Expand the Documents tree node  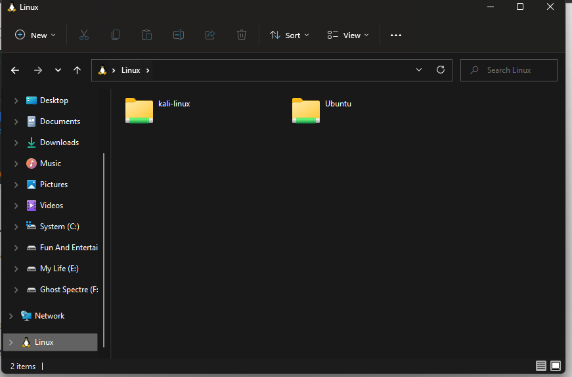[16, 122]
